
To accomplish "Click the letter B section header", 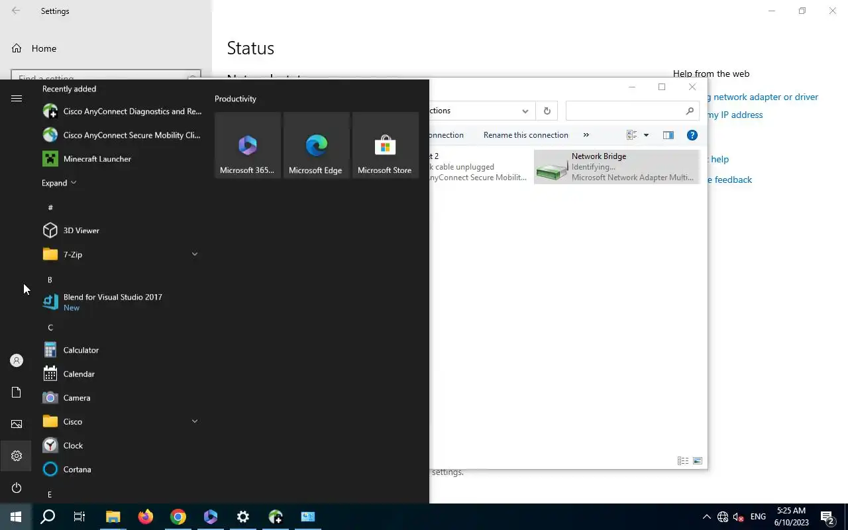I will (x=50, y=280).
